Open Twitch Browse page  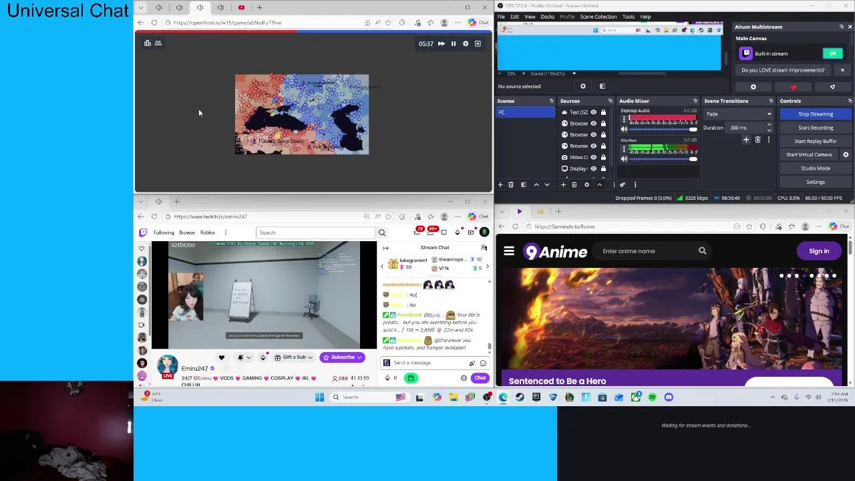point(187,232)
